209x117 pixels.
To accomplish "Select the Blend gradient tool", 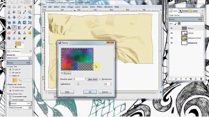I will point(19,28).
